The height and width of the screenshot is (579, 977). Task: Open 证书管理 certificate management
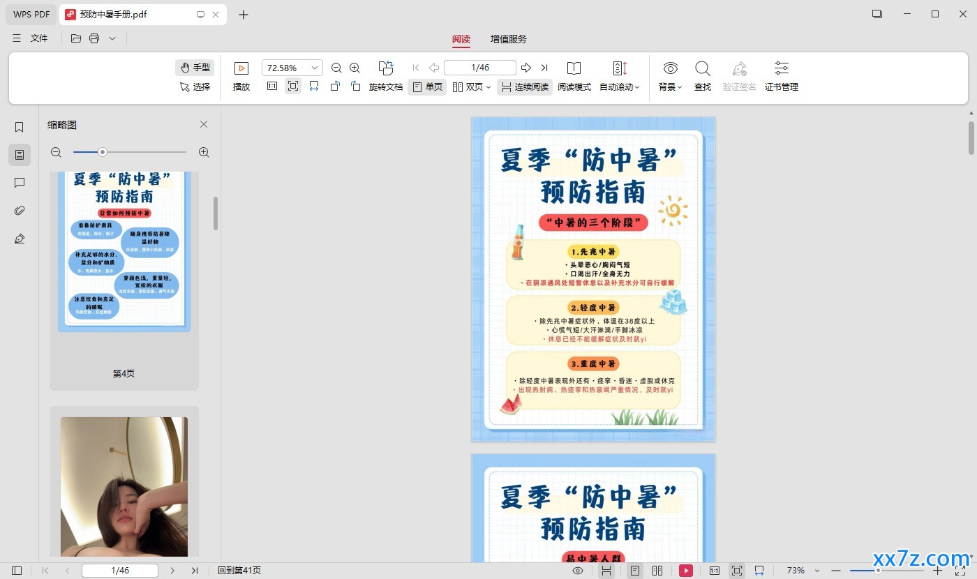click(782, 76)
